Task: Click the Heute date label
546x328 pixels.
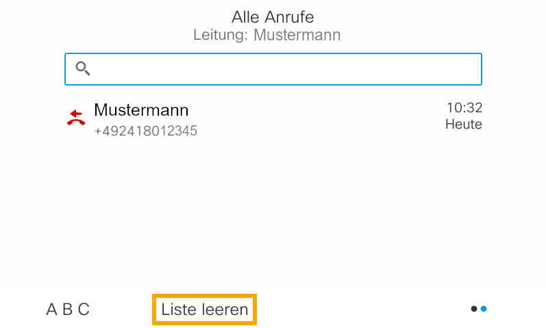Action: 464,125
